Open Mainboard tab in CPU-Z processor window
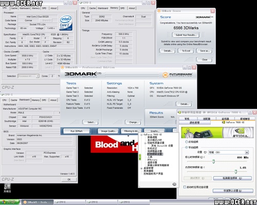The image size is (257, 205). (x=25, y=8)
